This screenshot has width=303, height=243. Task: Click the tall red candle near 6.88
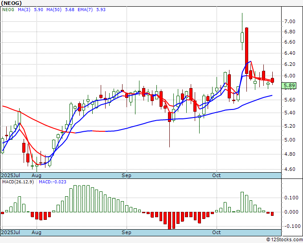pos(246,51)
